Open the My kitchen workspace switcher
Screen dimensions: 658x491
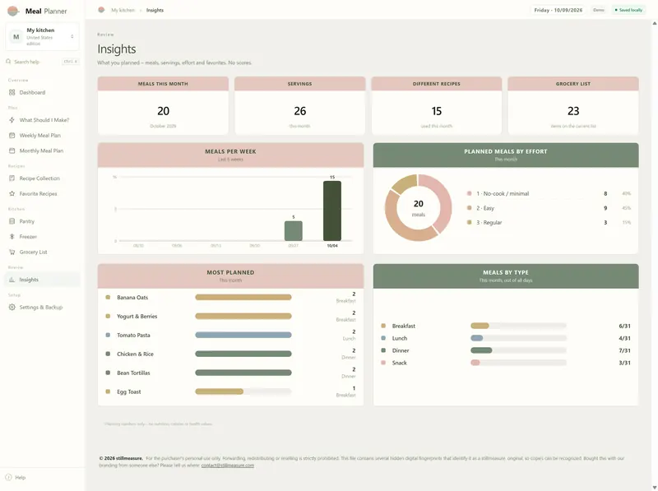click(x=42, y=36)
